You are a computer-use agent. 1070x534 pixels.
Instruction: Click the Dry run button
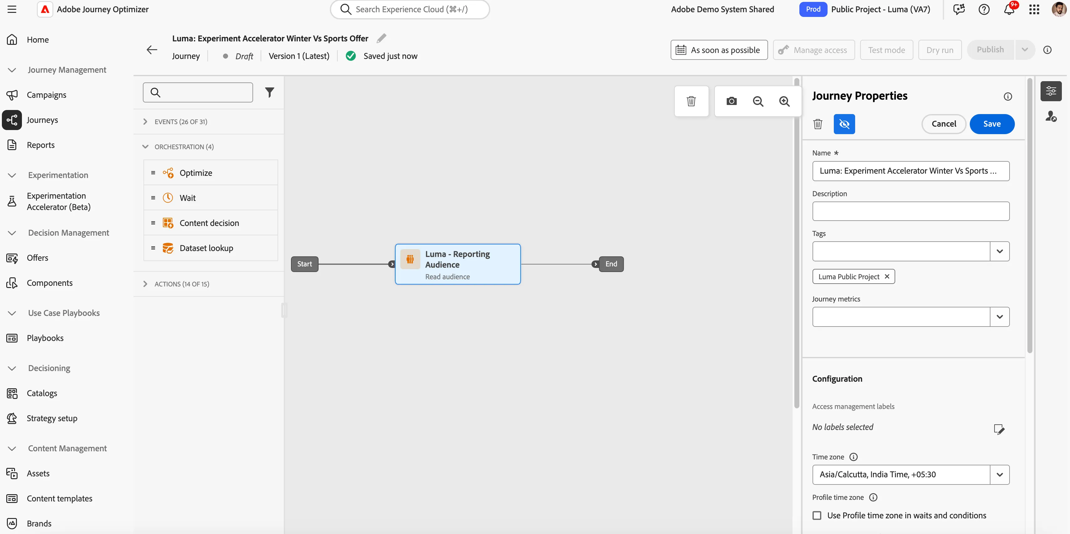[x=940, y=50]
